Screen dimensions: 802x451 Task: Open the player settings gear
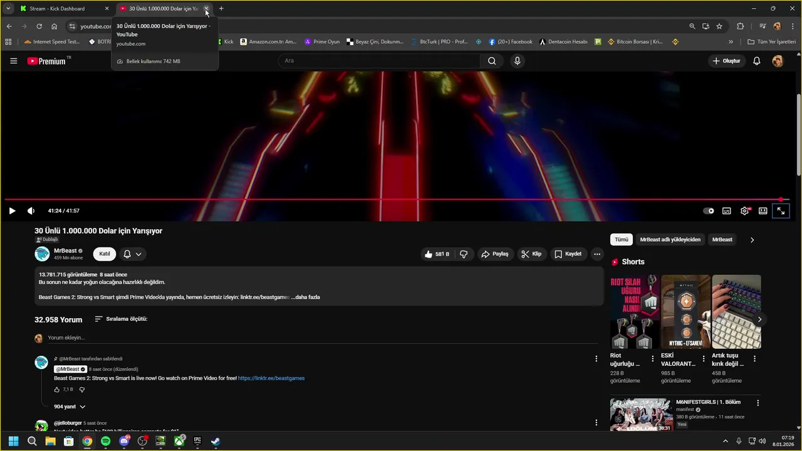click(x=745, y=211)
